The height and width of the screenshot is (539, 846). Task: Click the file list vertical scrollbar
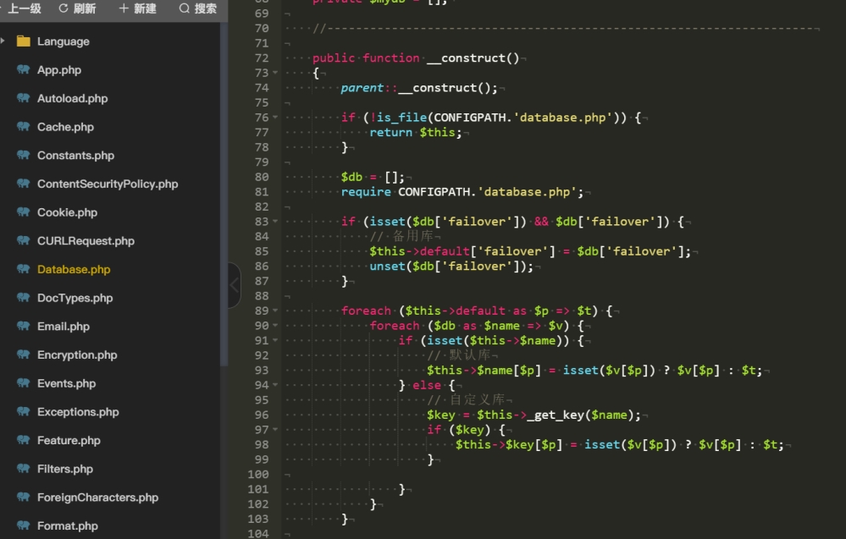point(224,194)
